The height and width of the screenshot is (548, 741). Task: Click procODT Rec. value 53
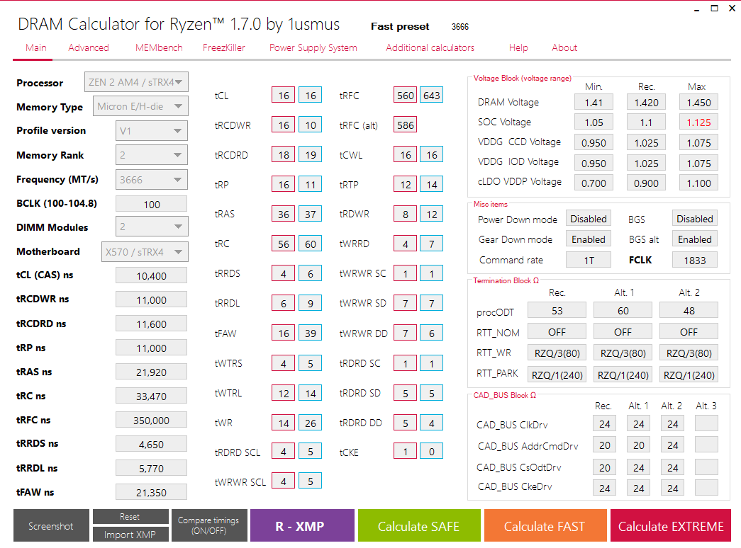tap(557, 311)
